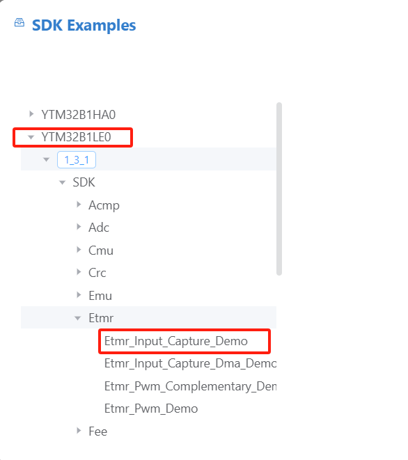Expand the Acmp examples arrow
408x460 pixels.
pos(79,205)
